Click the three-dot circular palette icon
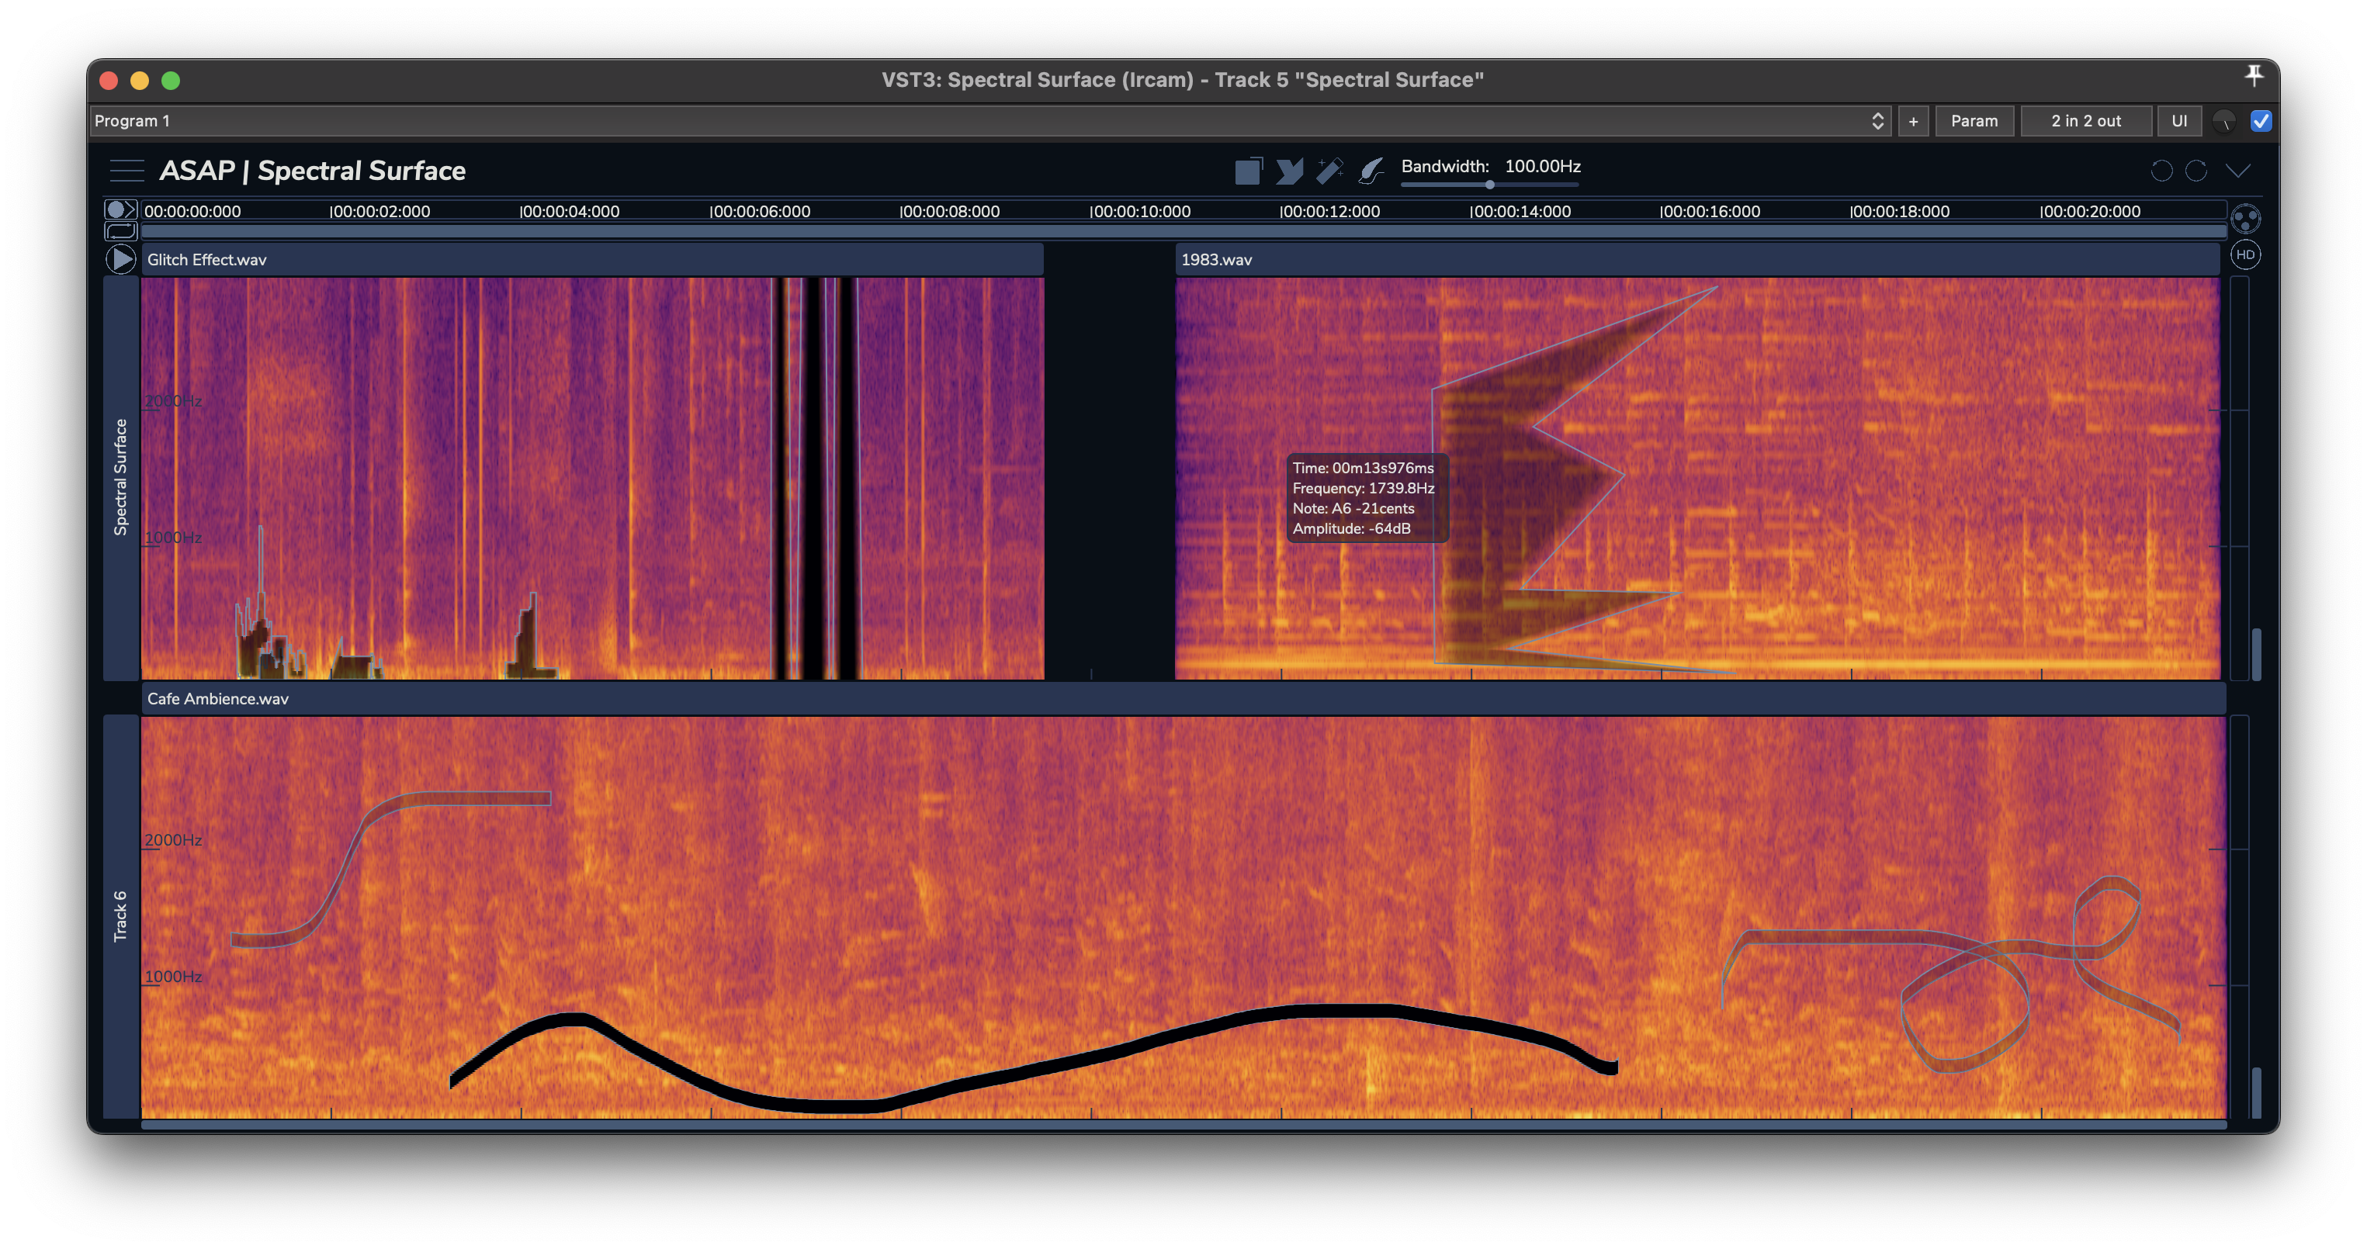 pyautogui.click(x=2245, y=219)
